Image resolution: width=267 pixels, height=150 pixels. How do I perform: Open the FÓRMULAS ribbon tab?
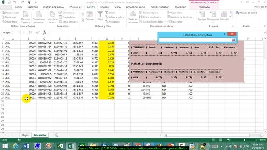pyautogui.click(x=76, y=7)
